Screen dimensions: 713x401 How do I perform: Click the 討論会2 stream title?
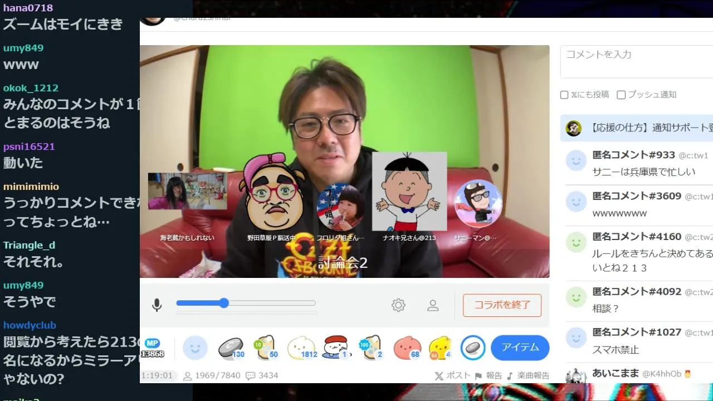pos(343,263)
